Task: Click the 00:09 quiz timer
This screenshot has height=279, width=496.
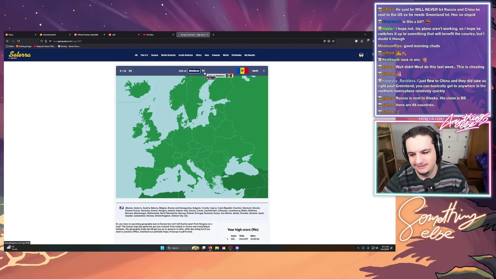Action: [255, 71]
